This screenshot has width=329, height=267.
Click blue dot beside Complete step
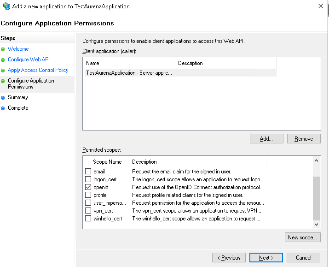[x=3, y=108]
